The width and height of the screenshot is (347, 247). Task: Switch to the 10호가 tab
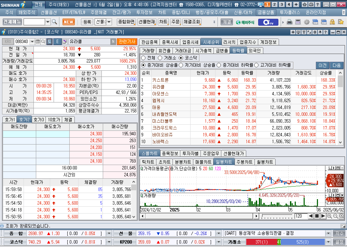point(54,120)
